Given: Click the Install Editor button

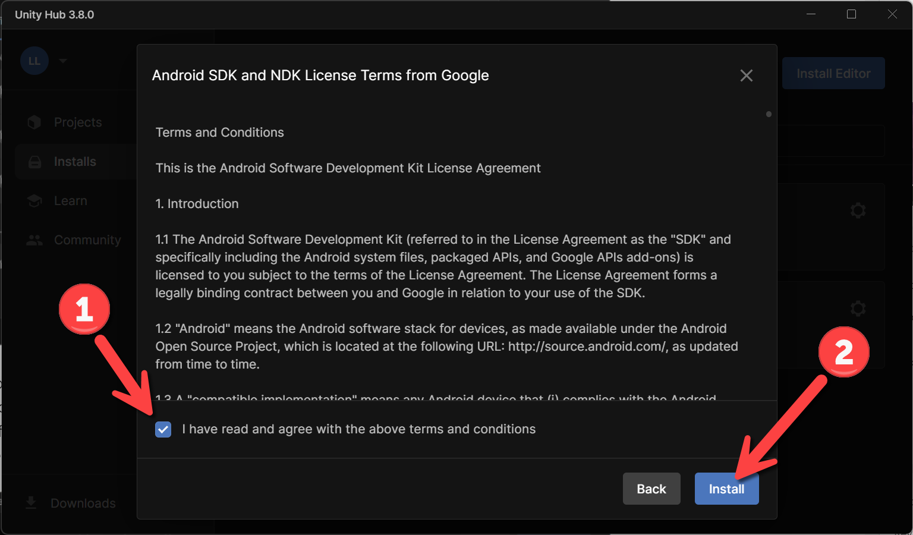Looking at the screenshot, I should (833, 74).
